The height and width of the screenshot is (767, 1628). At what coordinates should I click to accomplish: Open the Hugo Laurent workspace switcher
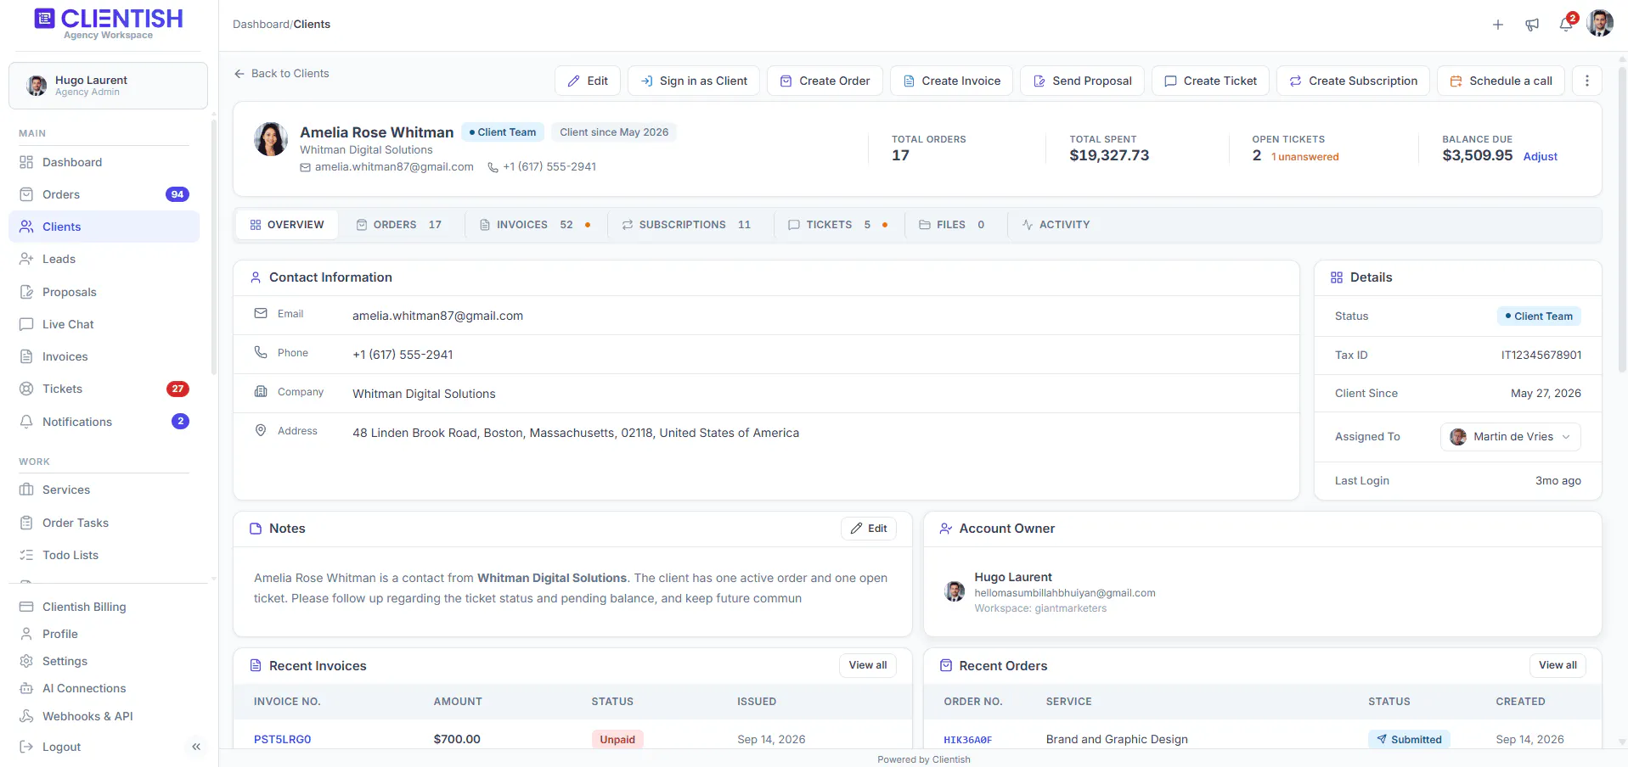tap(108, 86)
